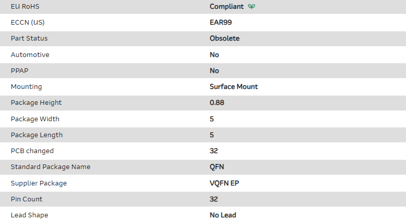Click the PPAP row label

click(x=20, y=70)
